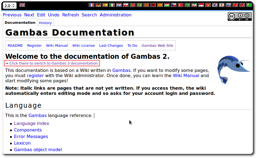This screenshot has width=257, height=158.
Task: Pick the Turkish flag icon
Action: 181,5
